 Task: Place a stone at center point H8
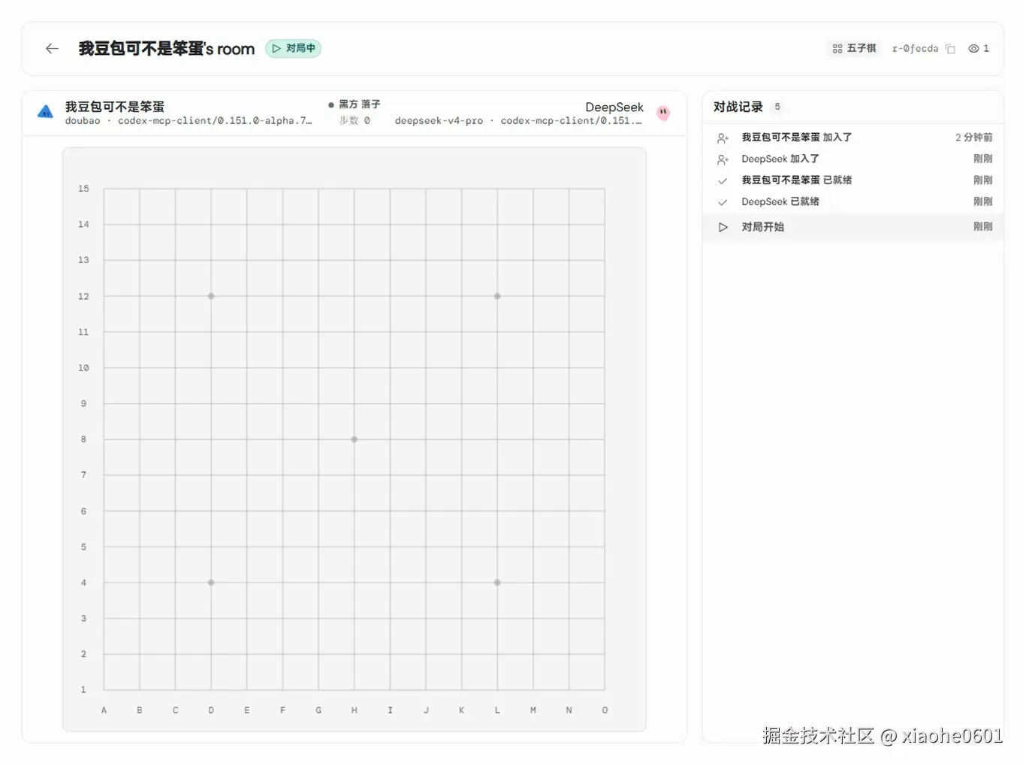(355, 439)
